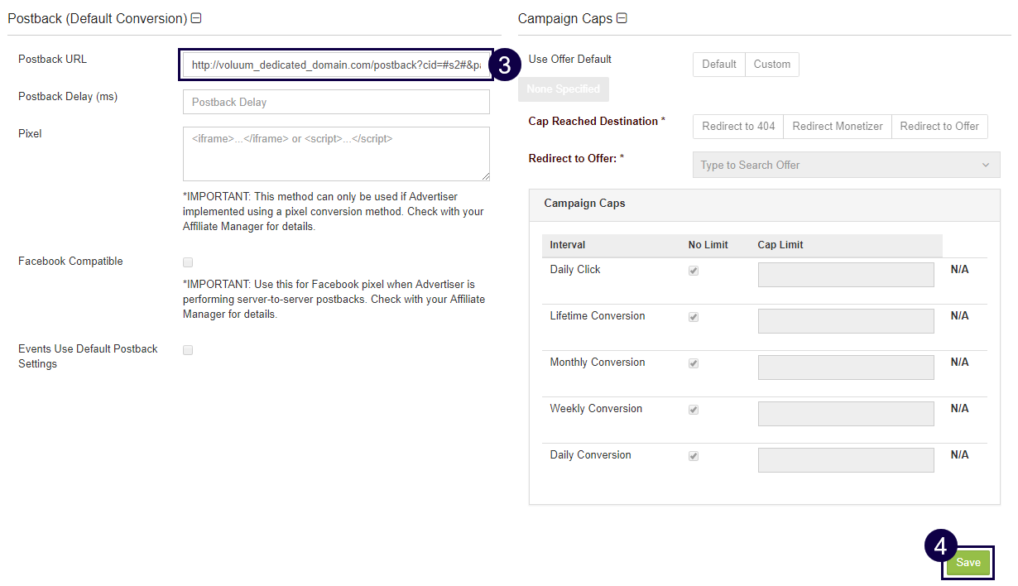Toggle Daily Click No Limit checkbox
Screen dimensions: 1018x586
(694, 271)
